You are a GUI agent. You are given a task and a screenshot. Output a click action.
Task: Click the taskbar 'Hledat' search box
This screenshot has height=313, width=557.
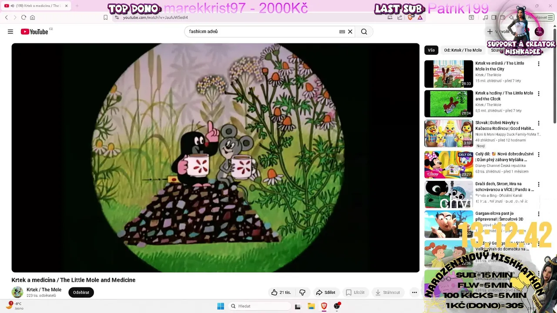259,306
